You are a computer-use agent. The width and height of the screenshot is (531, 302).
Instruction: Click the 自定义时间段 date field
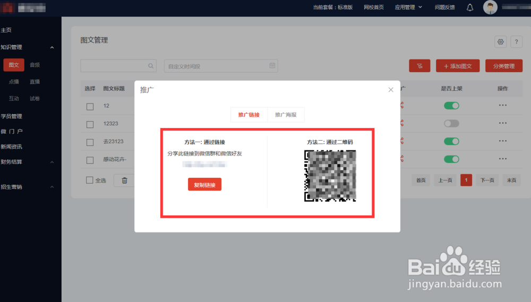[x=221, y=66]
